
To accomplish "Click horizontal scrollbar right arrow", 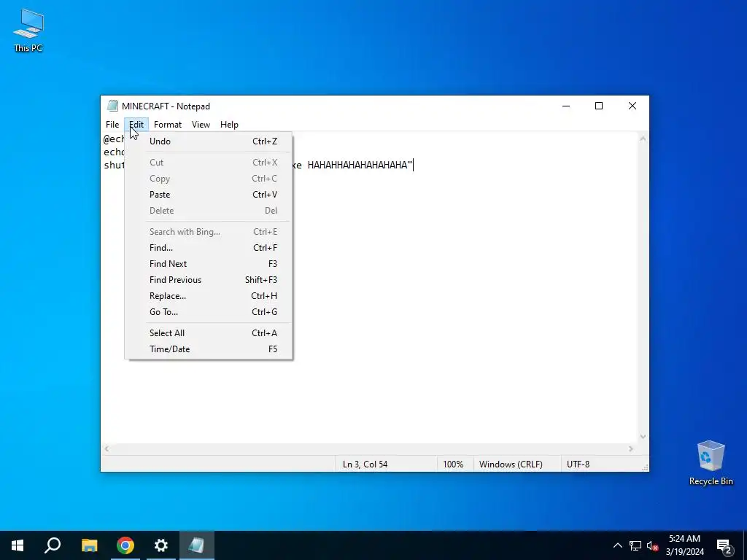I will coord(631,448).
